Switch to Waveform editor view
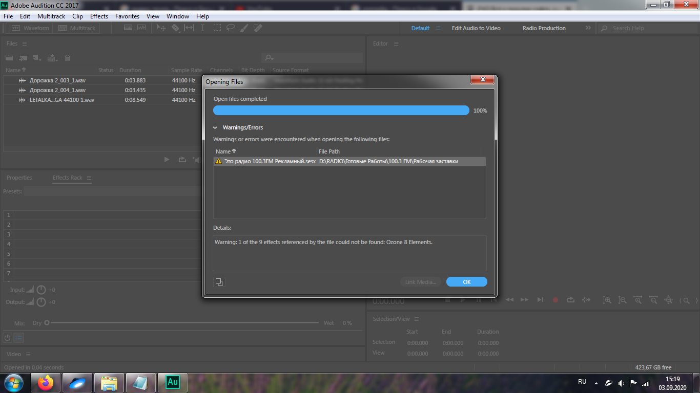 [30, 28]
